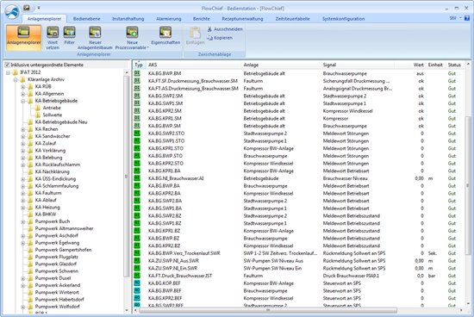This screenshot has height=317, width=474.
Task: Click the type icon of KA.BG.BWP.BM row
Action: [x=137, y=73]
